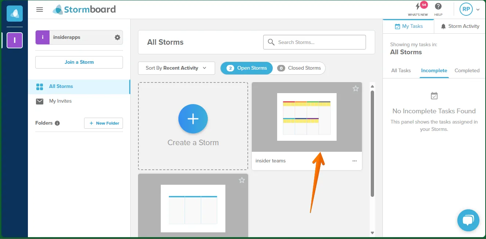Viewport: 486px width, 239px height.
Task: Open the chat support bubble
Action: 468,220
